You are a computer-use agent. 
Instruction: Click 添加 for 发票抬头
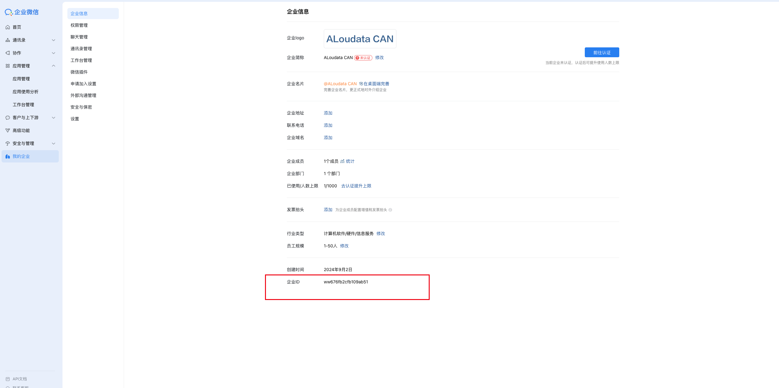click(x=328, y=210)
